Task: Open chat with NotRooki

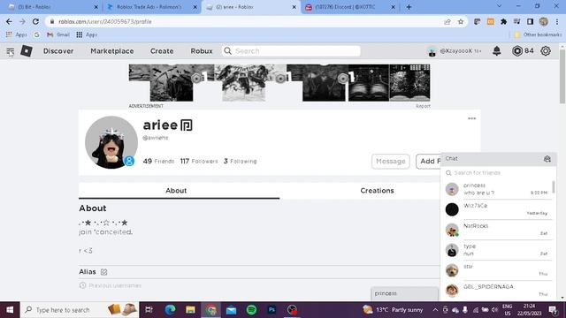Action: pos(497,230)
